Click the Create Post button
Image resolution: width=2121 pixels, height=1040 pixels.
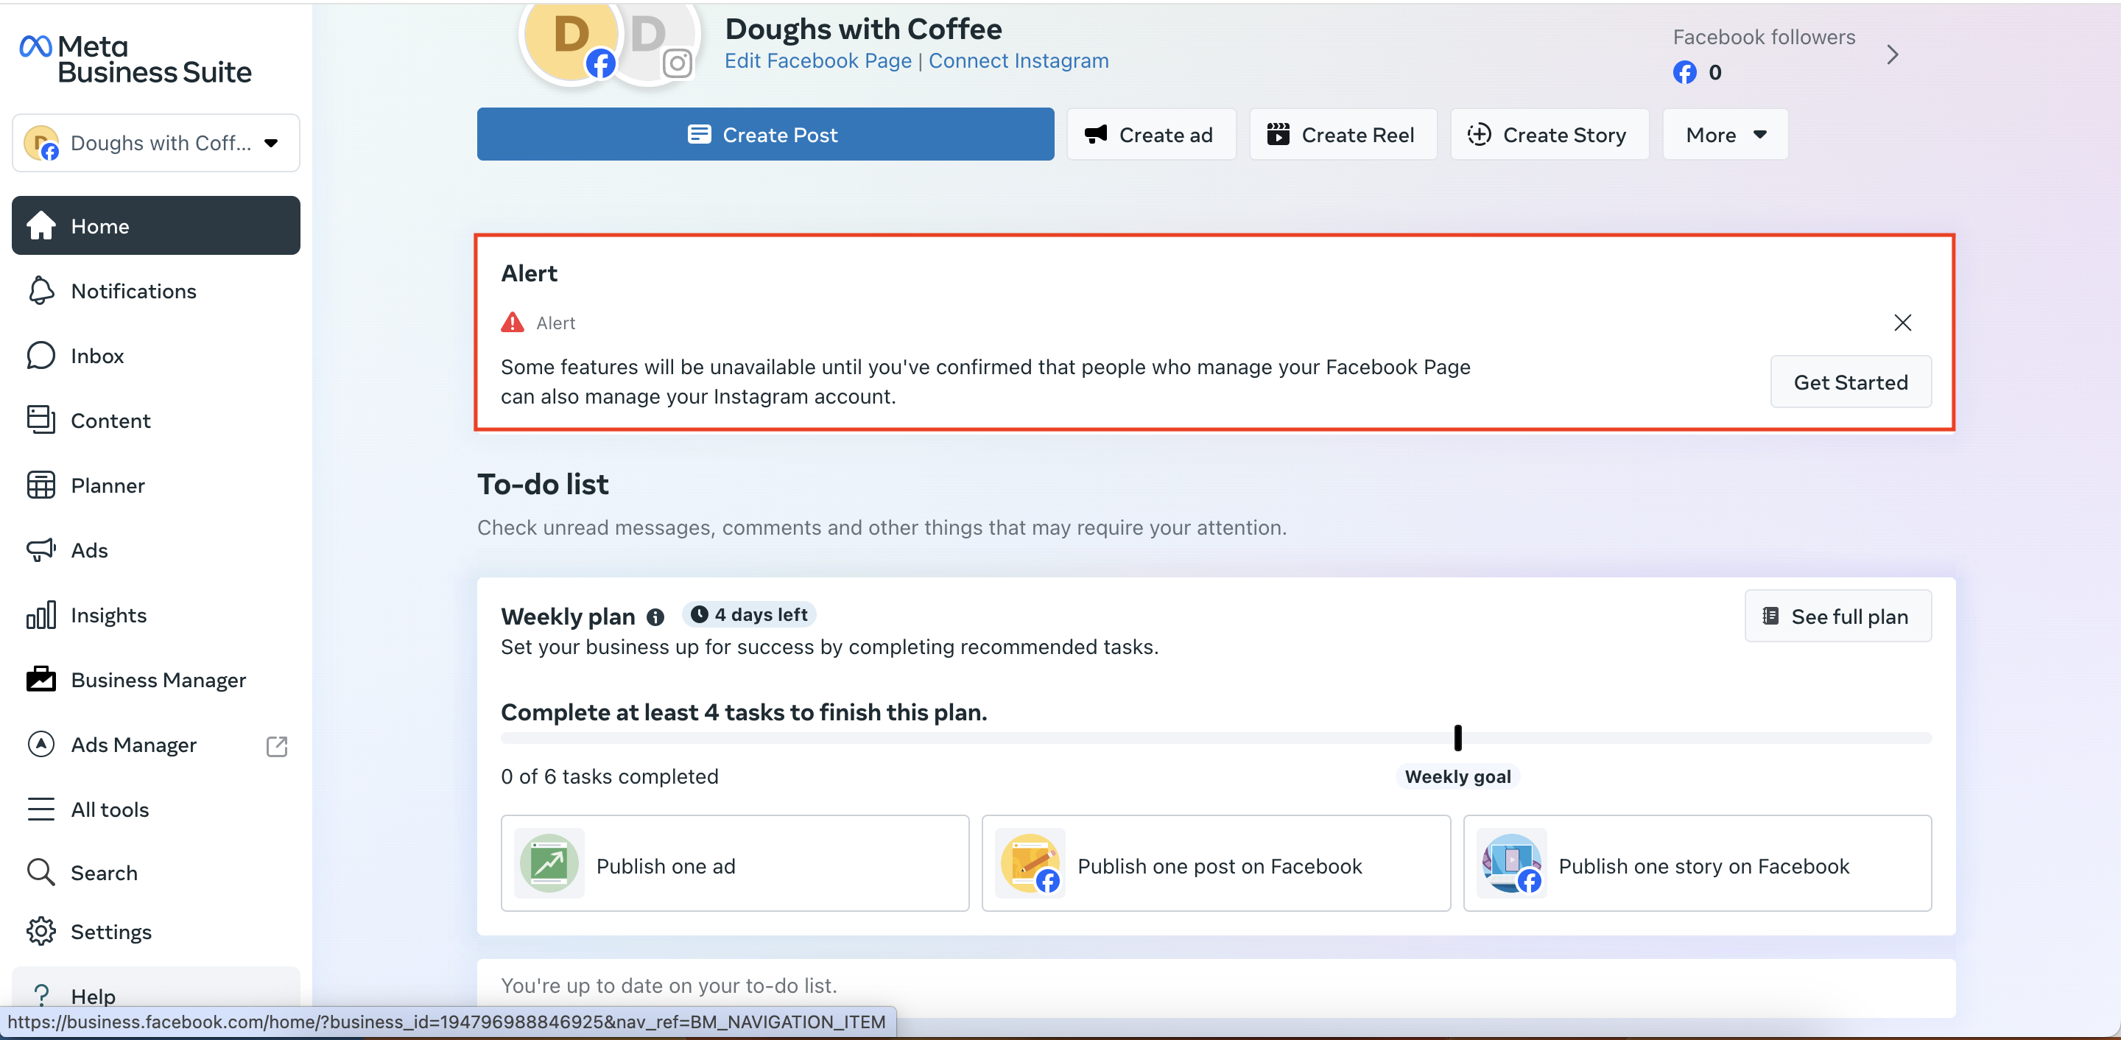(x=765, y=135)
